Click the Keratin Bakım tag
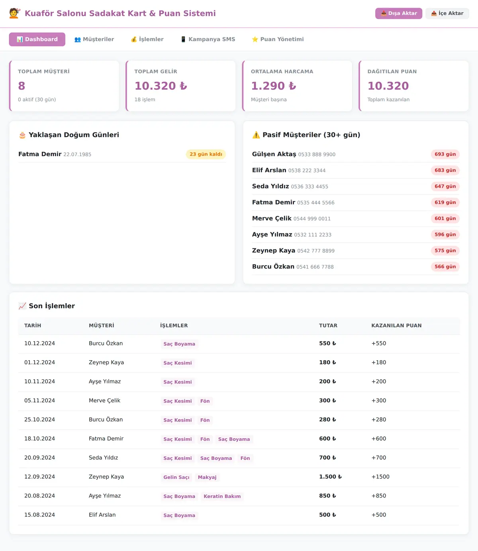 [222, 496]
